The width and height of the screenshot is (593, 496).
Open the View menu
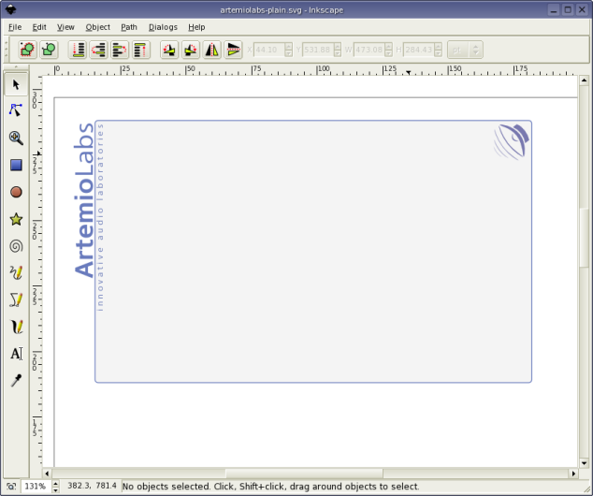[x=65, y=27]
